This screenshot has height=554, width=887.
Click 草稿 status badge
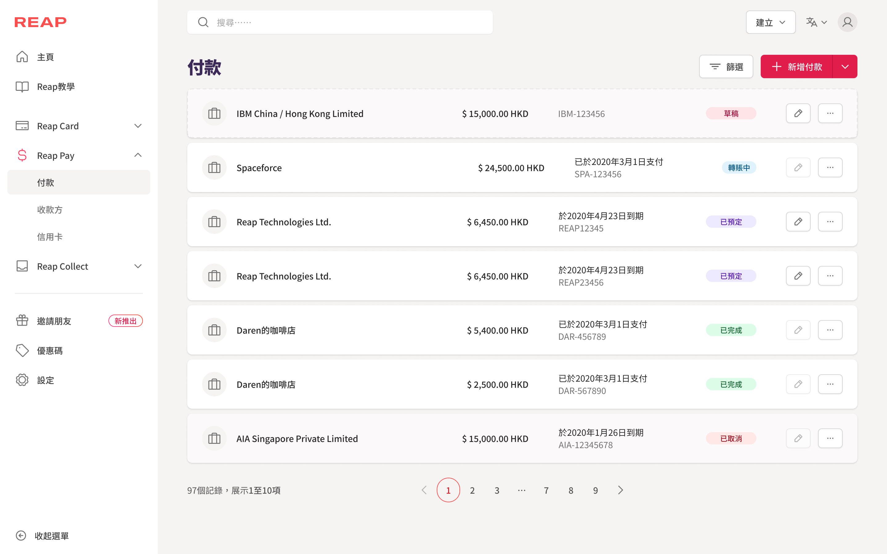pos(731,114)
